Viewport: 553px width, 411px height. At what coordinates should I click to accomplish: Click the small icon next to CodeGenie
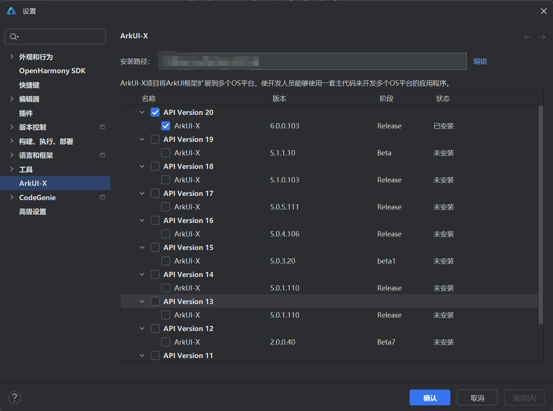[102, 197]
